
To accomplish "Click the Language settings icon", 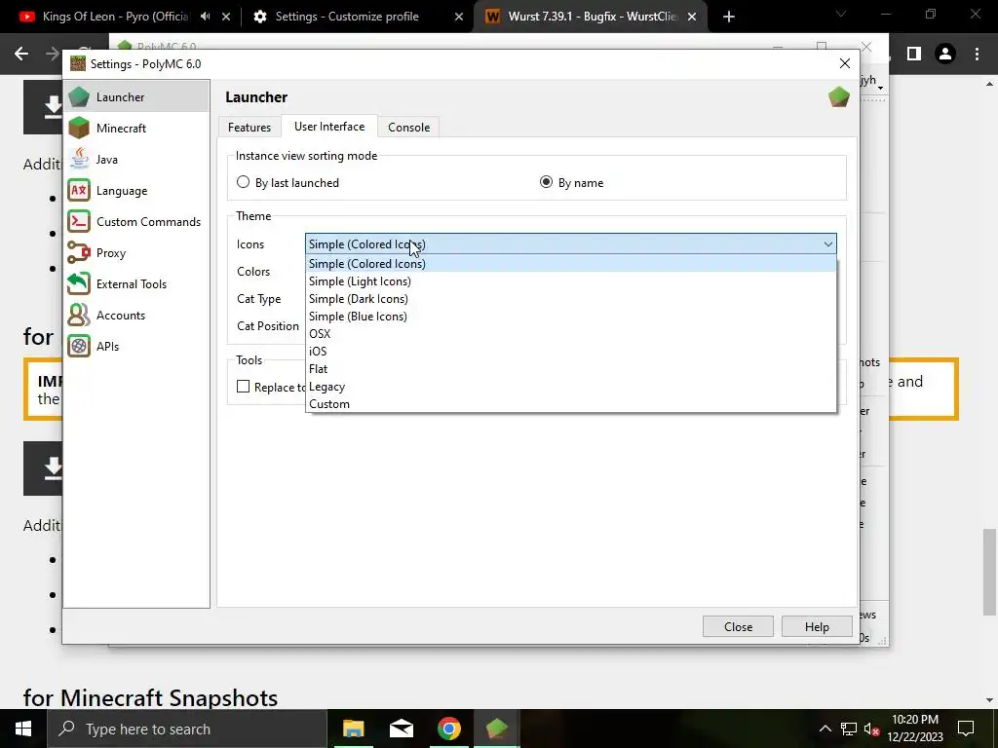I will coord(79,190).
